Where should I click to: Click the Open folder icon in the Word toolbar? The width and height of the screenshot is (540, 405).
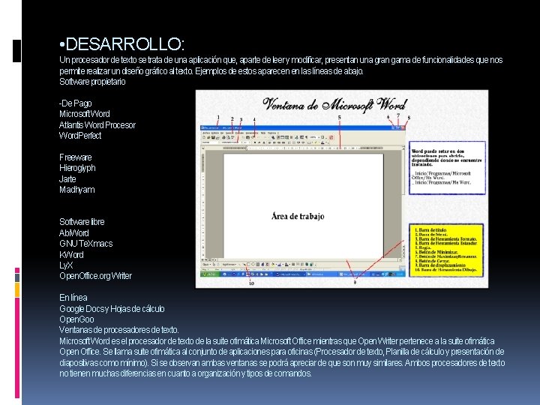(208, 137)
